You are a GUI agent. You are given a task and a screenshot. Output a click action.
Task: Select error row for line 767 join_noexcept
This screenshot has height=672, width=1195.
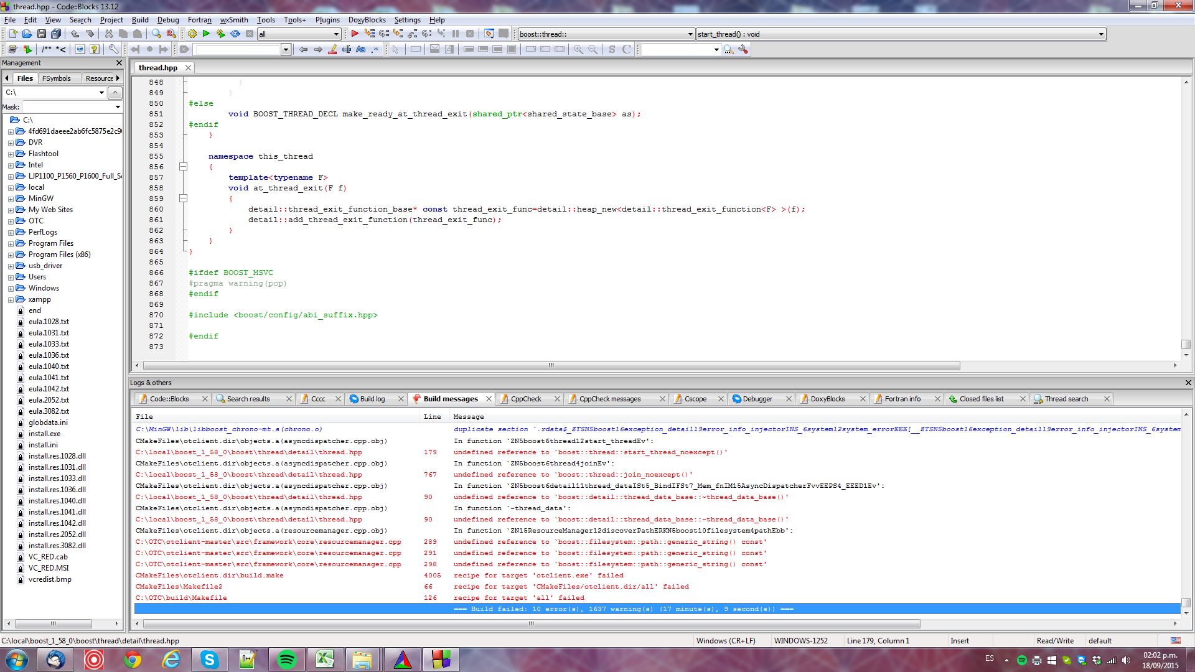click(657, 475)
